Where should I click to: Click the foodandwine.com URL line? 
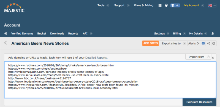click(73, 82)
